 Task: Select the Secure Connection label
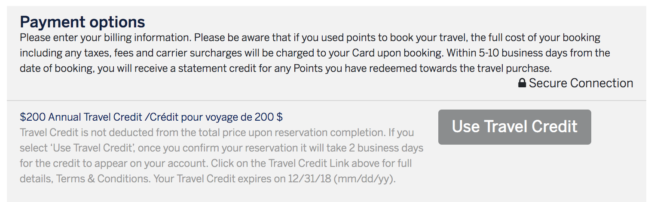(581, 83)
